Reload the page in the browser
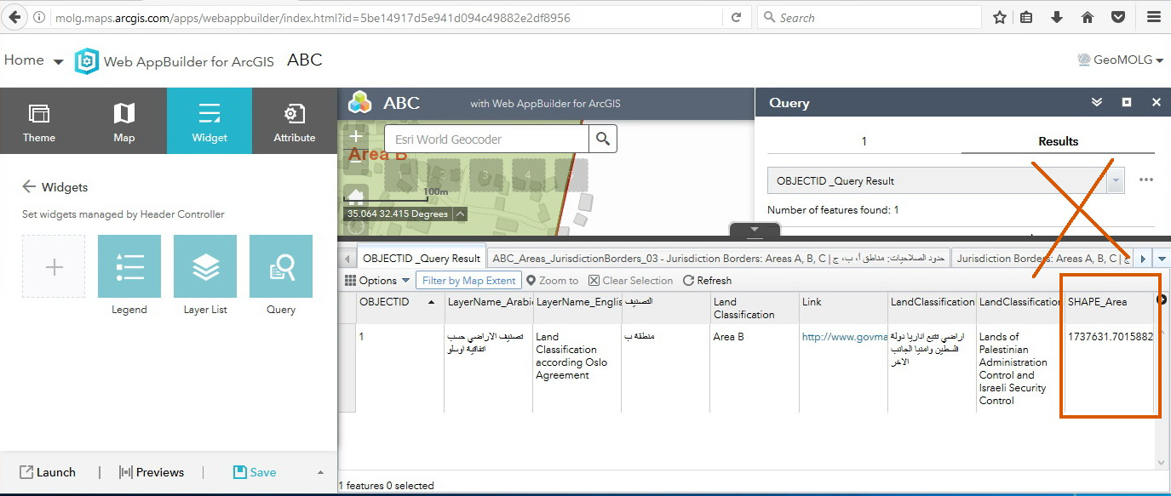This screenshot has width=1171, height=496. [736, 17]
